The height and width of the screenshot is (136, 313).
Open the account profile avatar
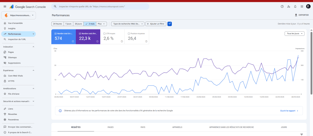coord(308,7)
